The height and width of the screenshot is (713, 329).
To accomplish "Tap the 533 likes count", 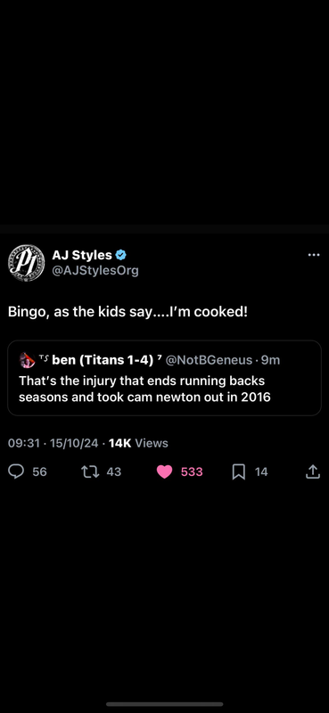I will click(x=192, y=472).
